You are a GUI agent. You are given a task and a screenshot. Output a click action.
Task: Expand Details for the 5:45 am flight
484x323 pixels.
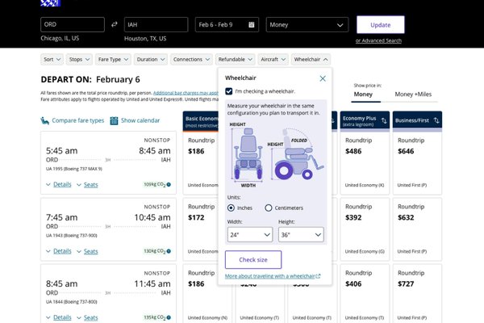click(x=62, y=185)
